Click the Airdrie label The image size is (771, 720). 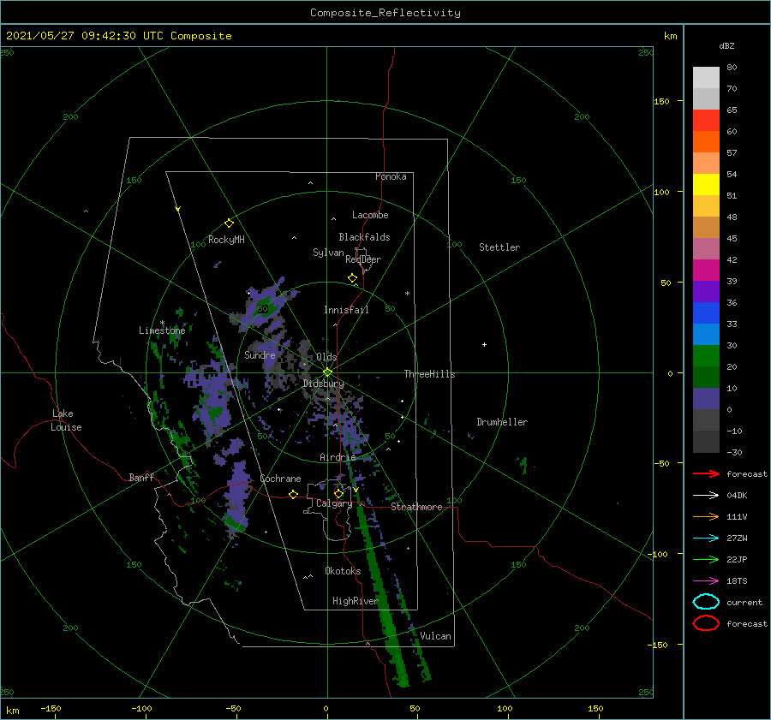click(338, 457)
